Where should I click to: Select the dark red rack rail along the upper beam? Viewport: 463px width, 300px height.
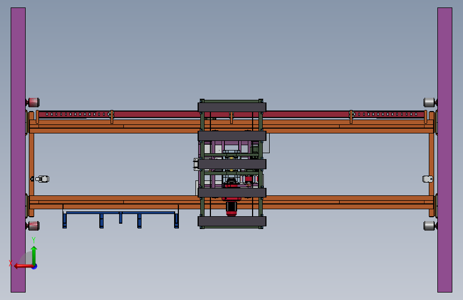point(232,114)
